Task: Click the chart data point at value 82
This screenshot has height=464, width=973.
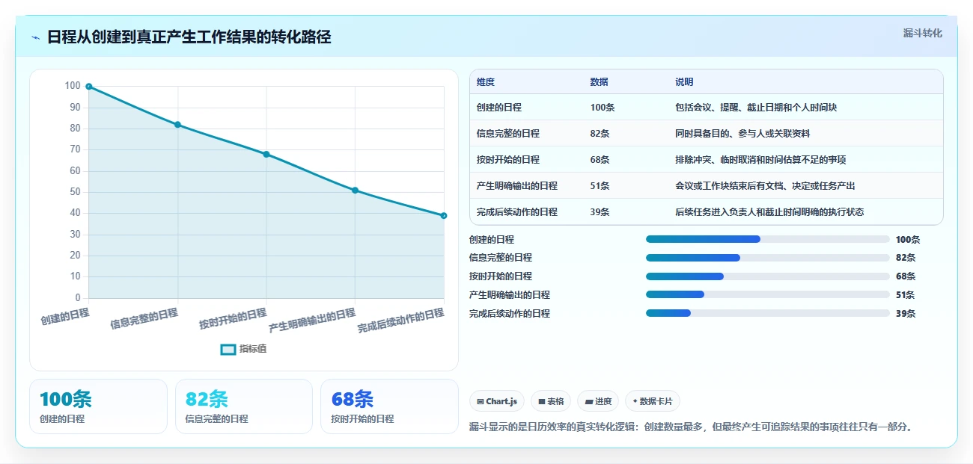Action: click(177, 125)
